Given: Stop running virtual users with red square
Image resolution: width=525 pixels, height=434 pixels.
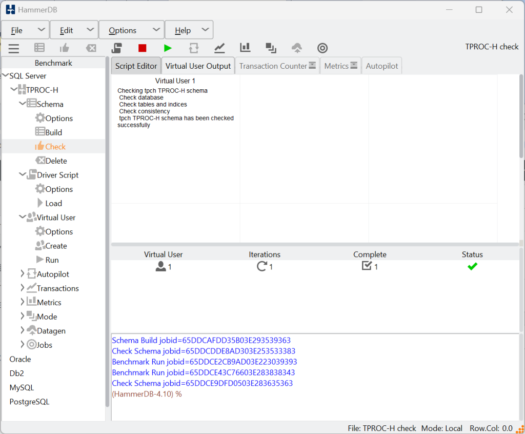Looking at the screenshot, I should [143, 48].
